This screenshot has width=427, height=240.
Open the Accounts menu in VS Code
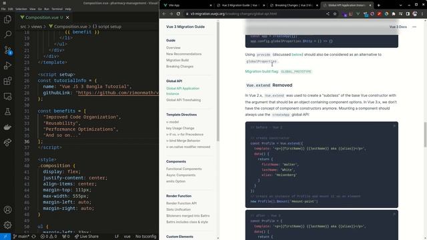click(7, 210)
